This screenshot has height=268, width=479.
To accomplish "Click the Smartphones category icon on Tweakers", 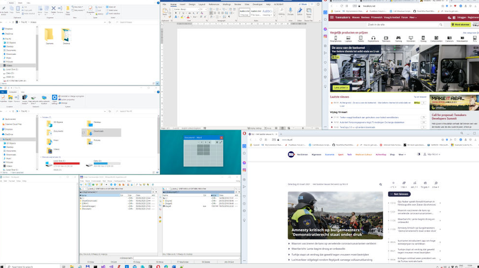I will 335,38.
